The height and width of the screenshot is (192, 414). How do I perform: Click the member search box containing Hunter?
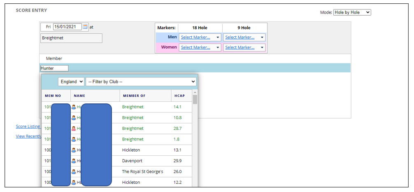tap(54, 68)
